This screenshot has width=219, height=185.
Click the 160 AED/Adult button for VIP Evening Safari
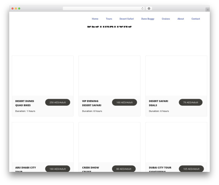[124, 102]
